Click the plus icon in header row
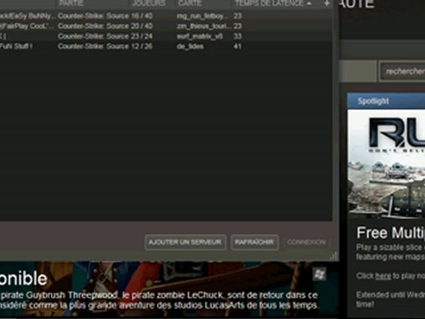The height and width of the screenshot is (319, 425). 327,3
